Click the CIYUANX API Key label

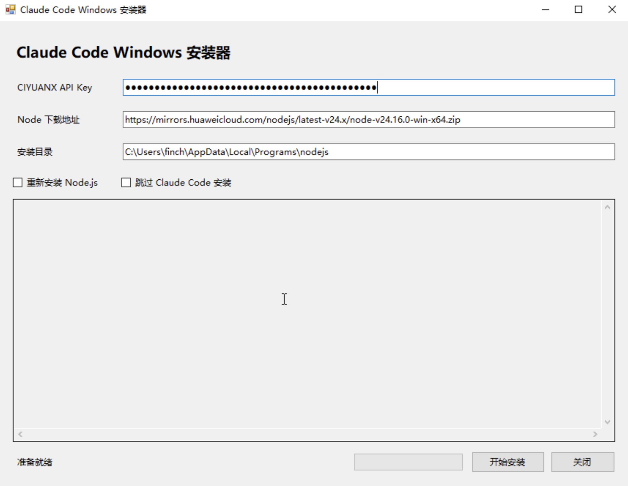55,88
